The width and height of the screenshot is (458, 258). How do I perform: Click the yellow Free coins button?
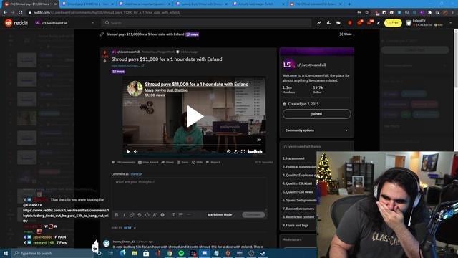(x=393, y=23)
